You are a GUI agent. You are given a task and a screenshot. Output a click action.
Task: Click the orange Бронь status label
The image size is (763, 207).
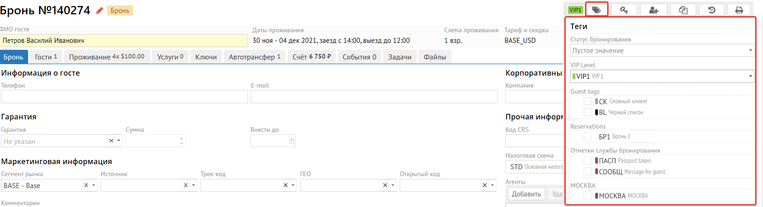click(x=120, y=11)
